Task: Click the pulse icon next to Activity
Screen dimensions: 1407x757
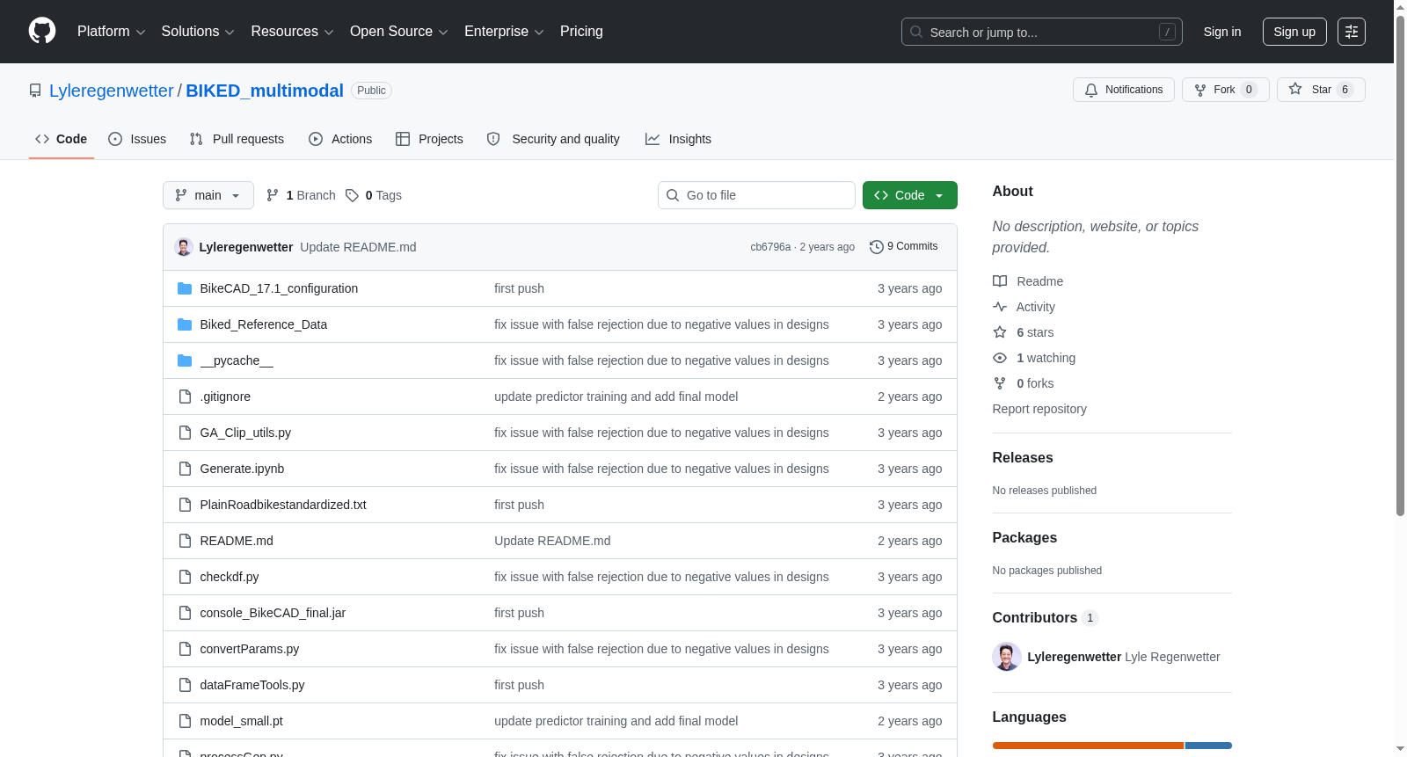Action: 1000,307
